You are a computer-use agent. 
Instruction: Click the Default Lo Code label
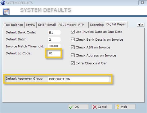(x=19, y=53)
